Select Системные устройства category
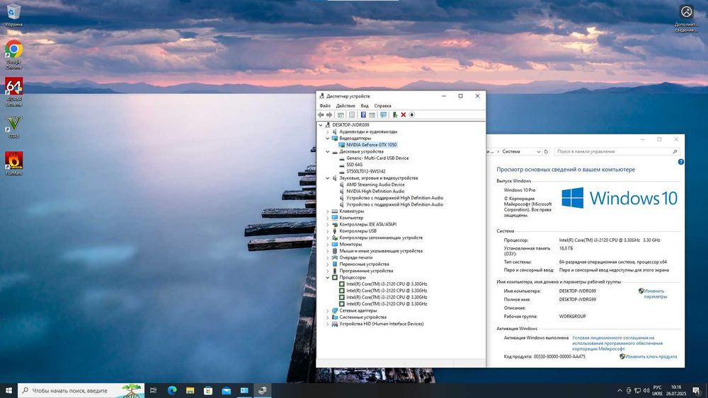 tap(362, 317)
